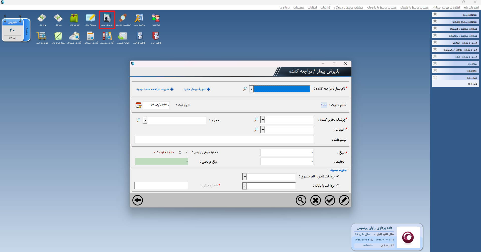Expand the اطلاعات پایه sidebar section

point(455,15)
